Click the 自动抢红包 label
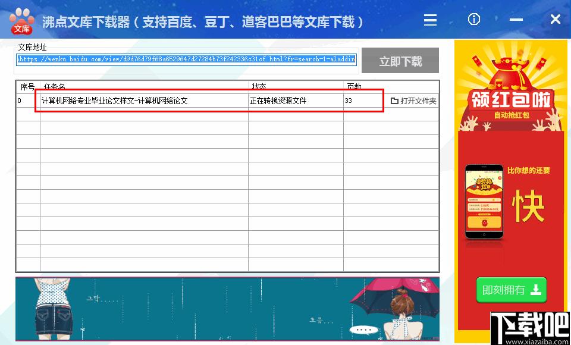Image resolution: width=571 pixels, height=345 pixels. (512, 115)
